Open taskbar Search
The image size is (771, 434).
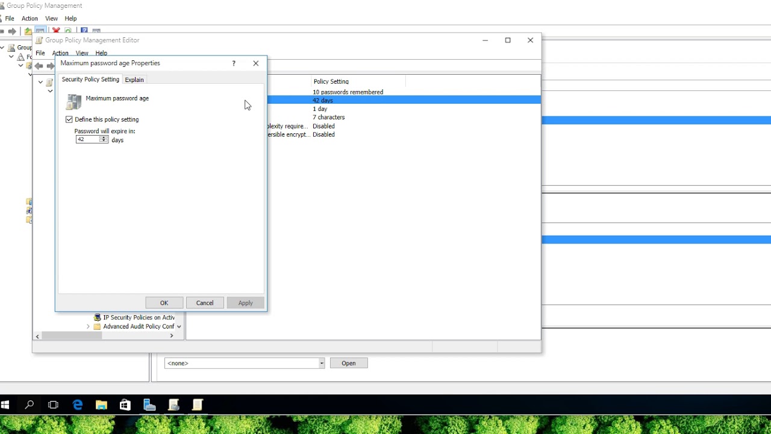[29, 405]
